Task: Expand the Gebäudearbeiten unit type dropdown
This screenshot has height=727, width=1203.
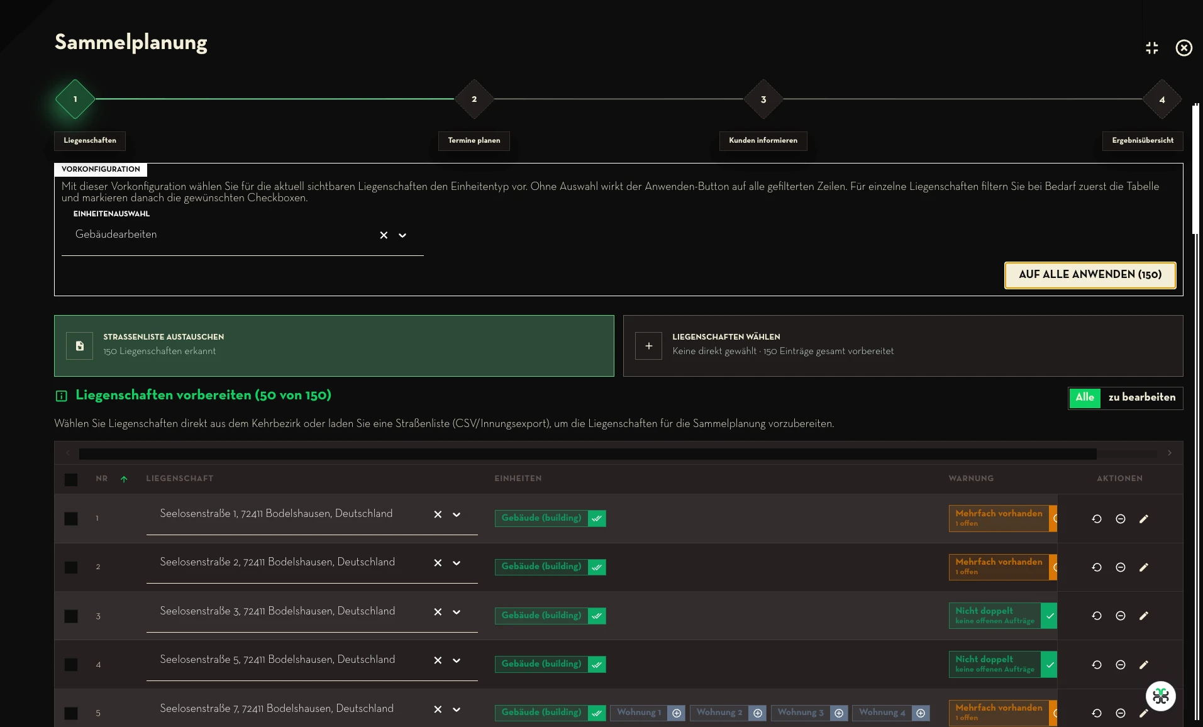Action: click(402, 235)
